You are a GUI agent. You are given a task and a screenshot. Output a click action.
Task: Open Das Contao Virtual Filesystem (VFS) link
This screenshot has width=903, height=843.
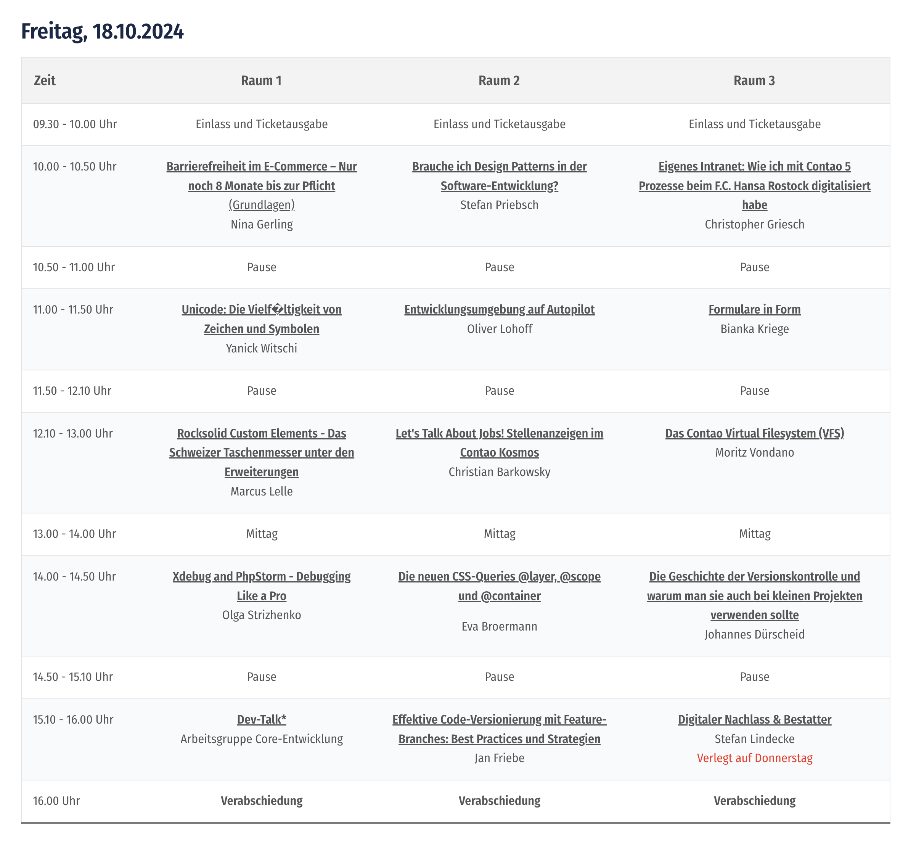pyautogui.click(x=754, y=434)
